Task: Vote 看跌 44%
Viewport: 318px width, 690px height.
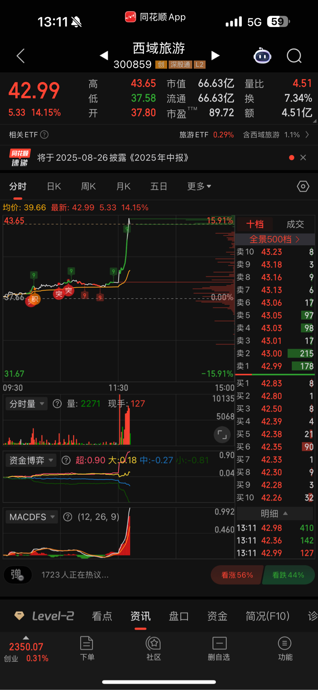Action: [288, 575]
